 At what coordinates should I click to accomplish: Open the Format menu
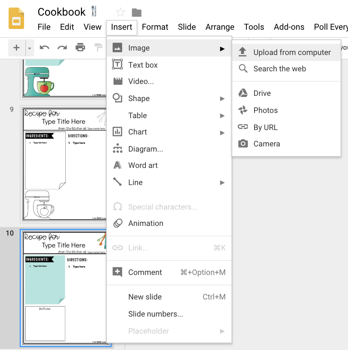(x=155, y=27)
